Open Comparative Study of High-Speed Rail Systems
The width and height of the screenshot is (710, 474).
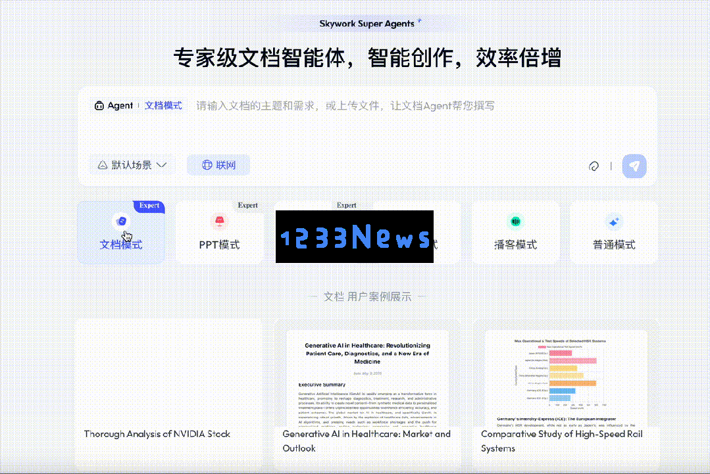[x=561, y=441]
